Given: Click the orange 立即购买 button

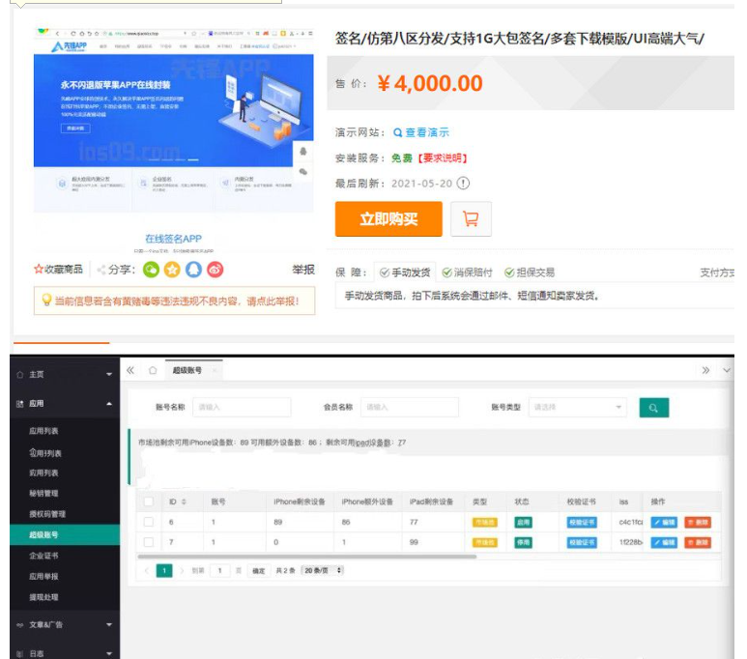Looking at the screenshot, I should [x=388, y=219].
